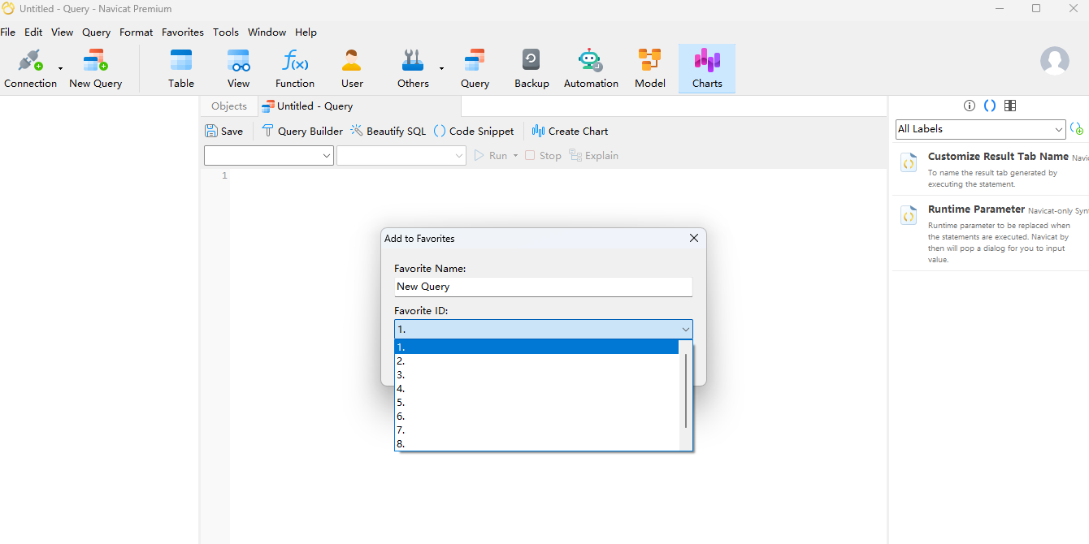Select option 5. in Favorite ID list
This screenshot has height=544, width=1089.
coord(536,403)
